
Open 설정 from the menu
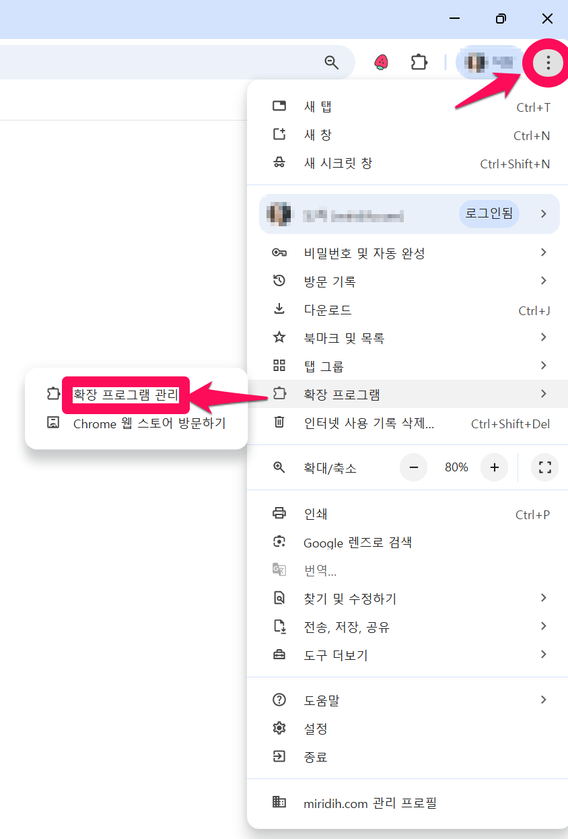[410, 729]
